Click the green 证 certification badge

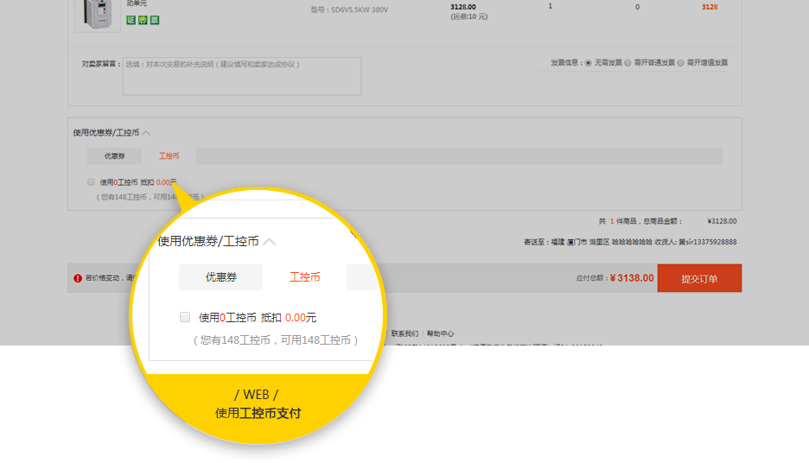click(131, 20)
